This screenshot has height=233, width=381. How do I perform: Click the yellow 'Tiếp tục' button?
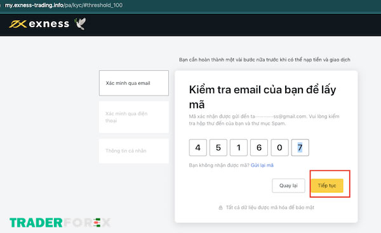coord(327,186)
